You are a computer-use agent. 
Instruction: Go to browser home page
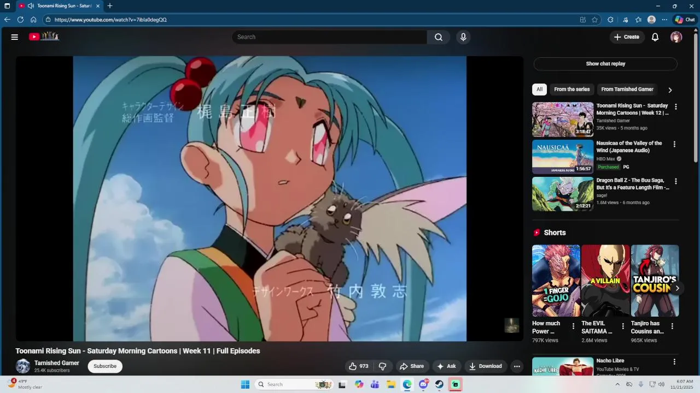pyautogui.click(x=33, y=20)
